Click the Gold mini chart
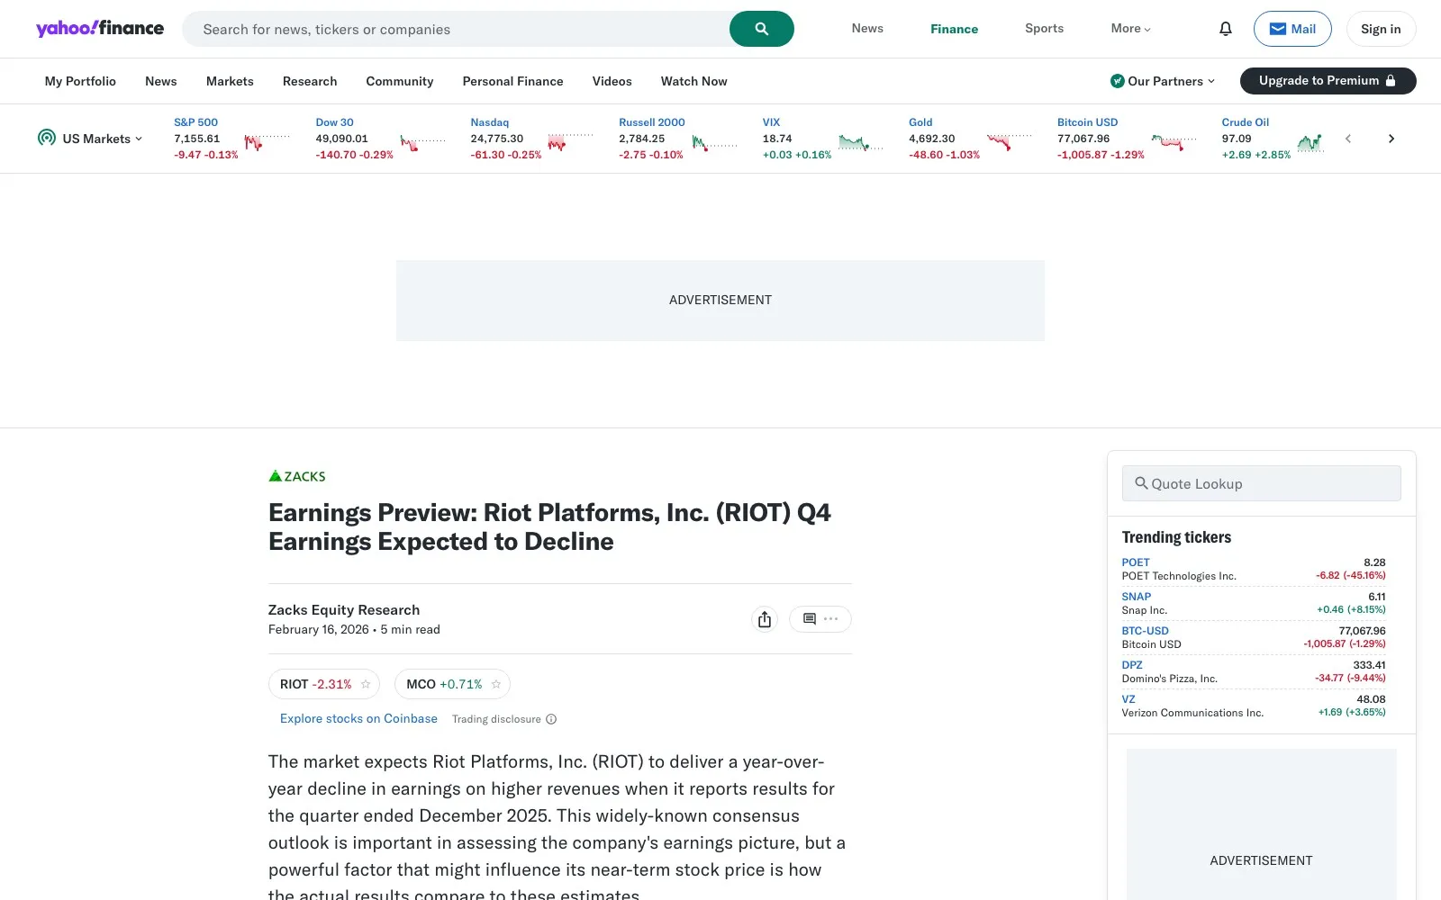Image resolution: width=1441 pixels, height=900 pixels. 1010,142
